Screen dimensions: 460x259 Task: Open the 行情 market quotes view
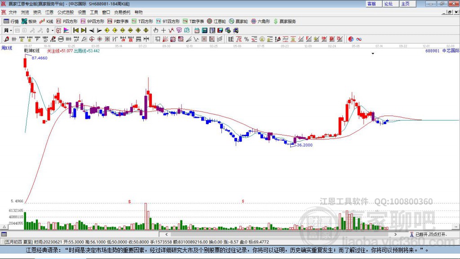point(11,22)
